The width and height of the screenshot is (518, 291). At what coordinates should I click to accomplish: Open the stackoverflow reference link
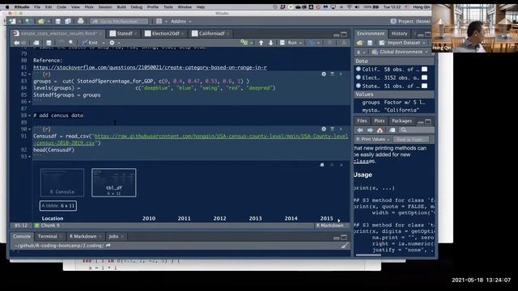(150, 67)
